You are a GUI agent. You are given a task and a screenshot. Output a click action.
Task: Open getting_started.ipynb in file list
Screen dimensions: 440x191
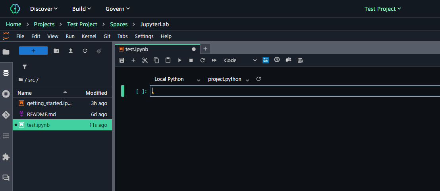point(62,103)
